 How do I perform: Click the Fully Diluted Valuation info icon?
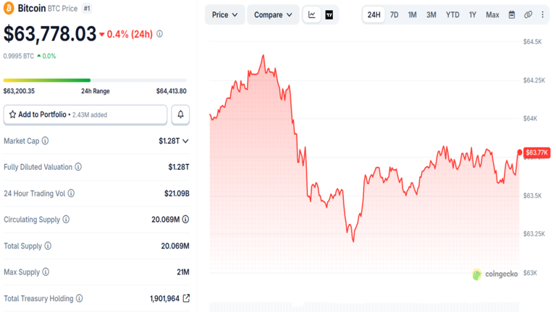[x=78, y=167]
